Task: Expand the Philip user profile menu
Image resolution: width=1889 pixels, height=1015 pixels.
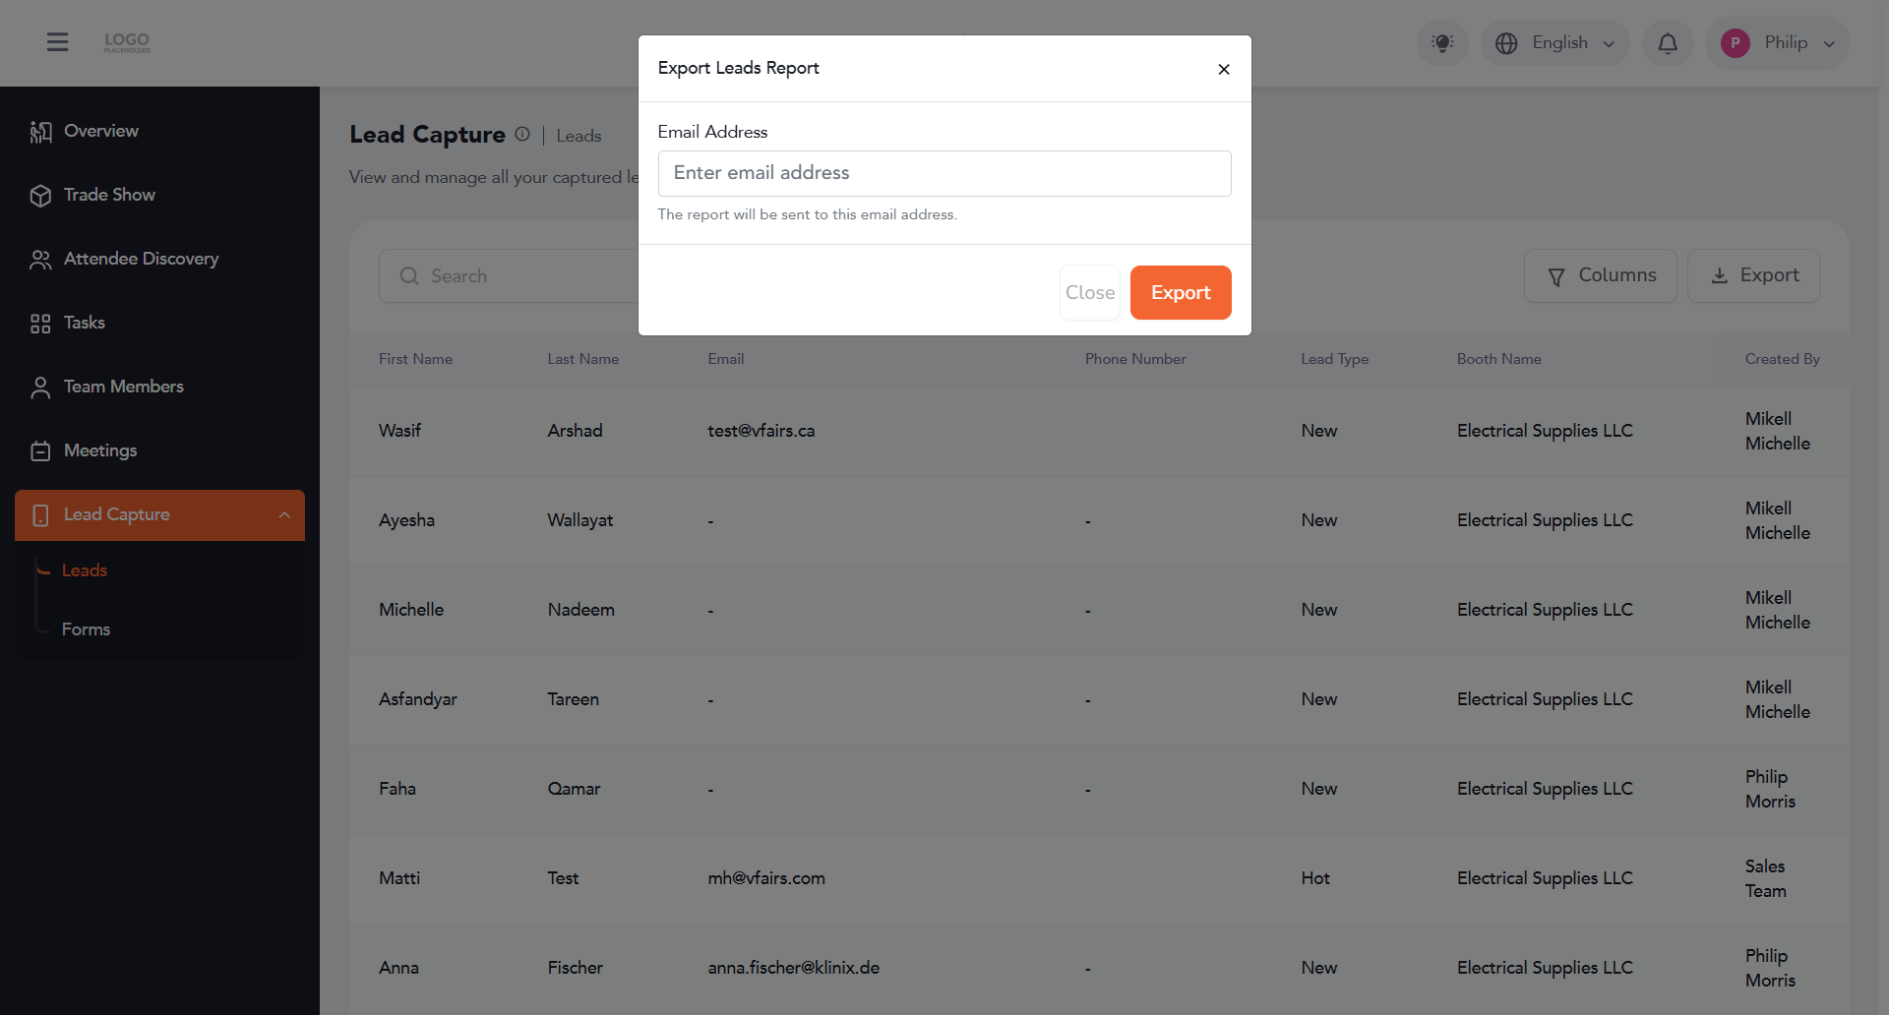Action: click(1778, 43)
